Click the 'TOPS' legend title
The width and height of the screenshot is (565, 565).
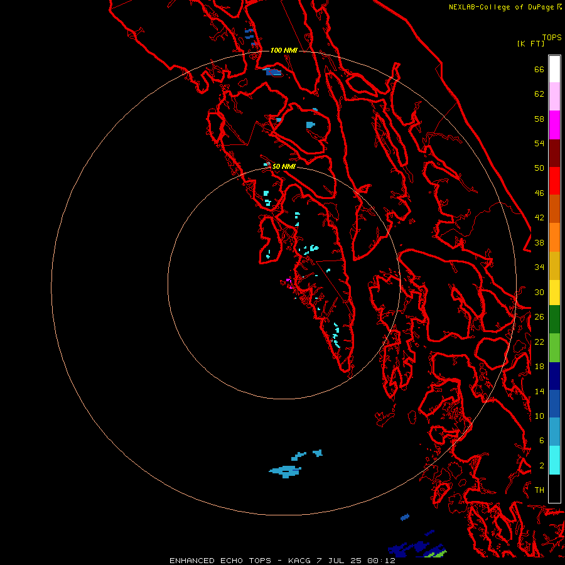[552, 38]
